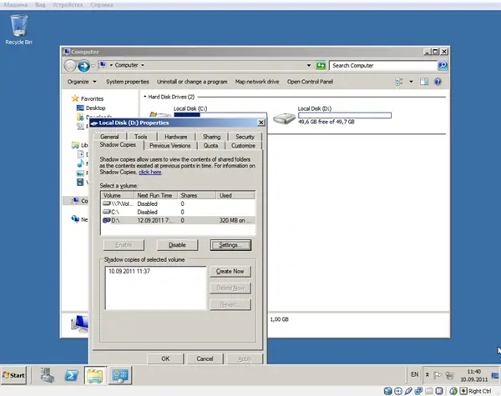501x396 pixels.
Task: Click OK in the Properties dialog
Action: (x=165, y=358)
